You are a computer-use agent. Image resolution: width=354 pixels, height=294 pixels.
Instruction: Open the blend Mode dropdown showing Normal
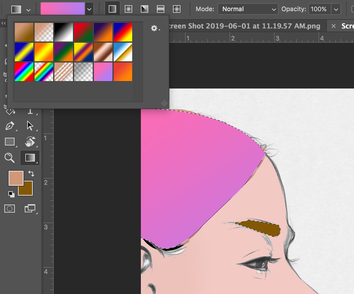[x=248, y=9]
